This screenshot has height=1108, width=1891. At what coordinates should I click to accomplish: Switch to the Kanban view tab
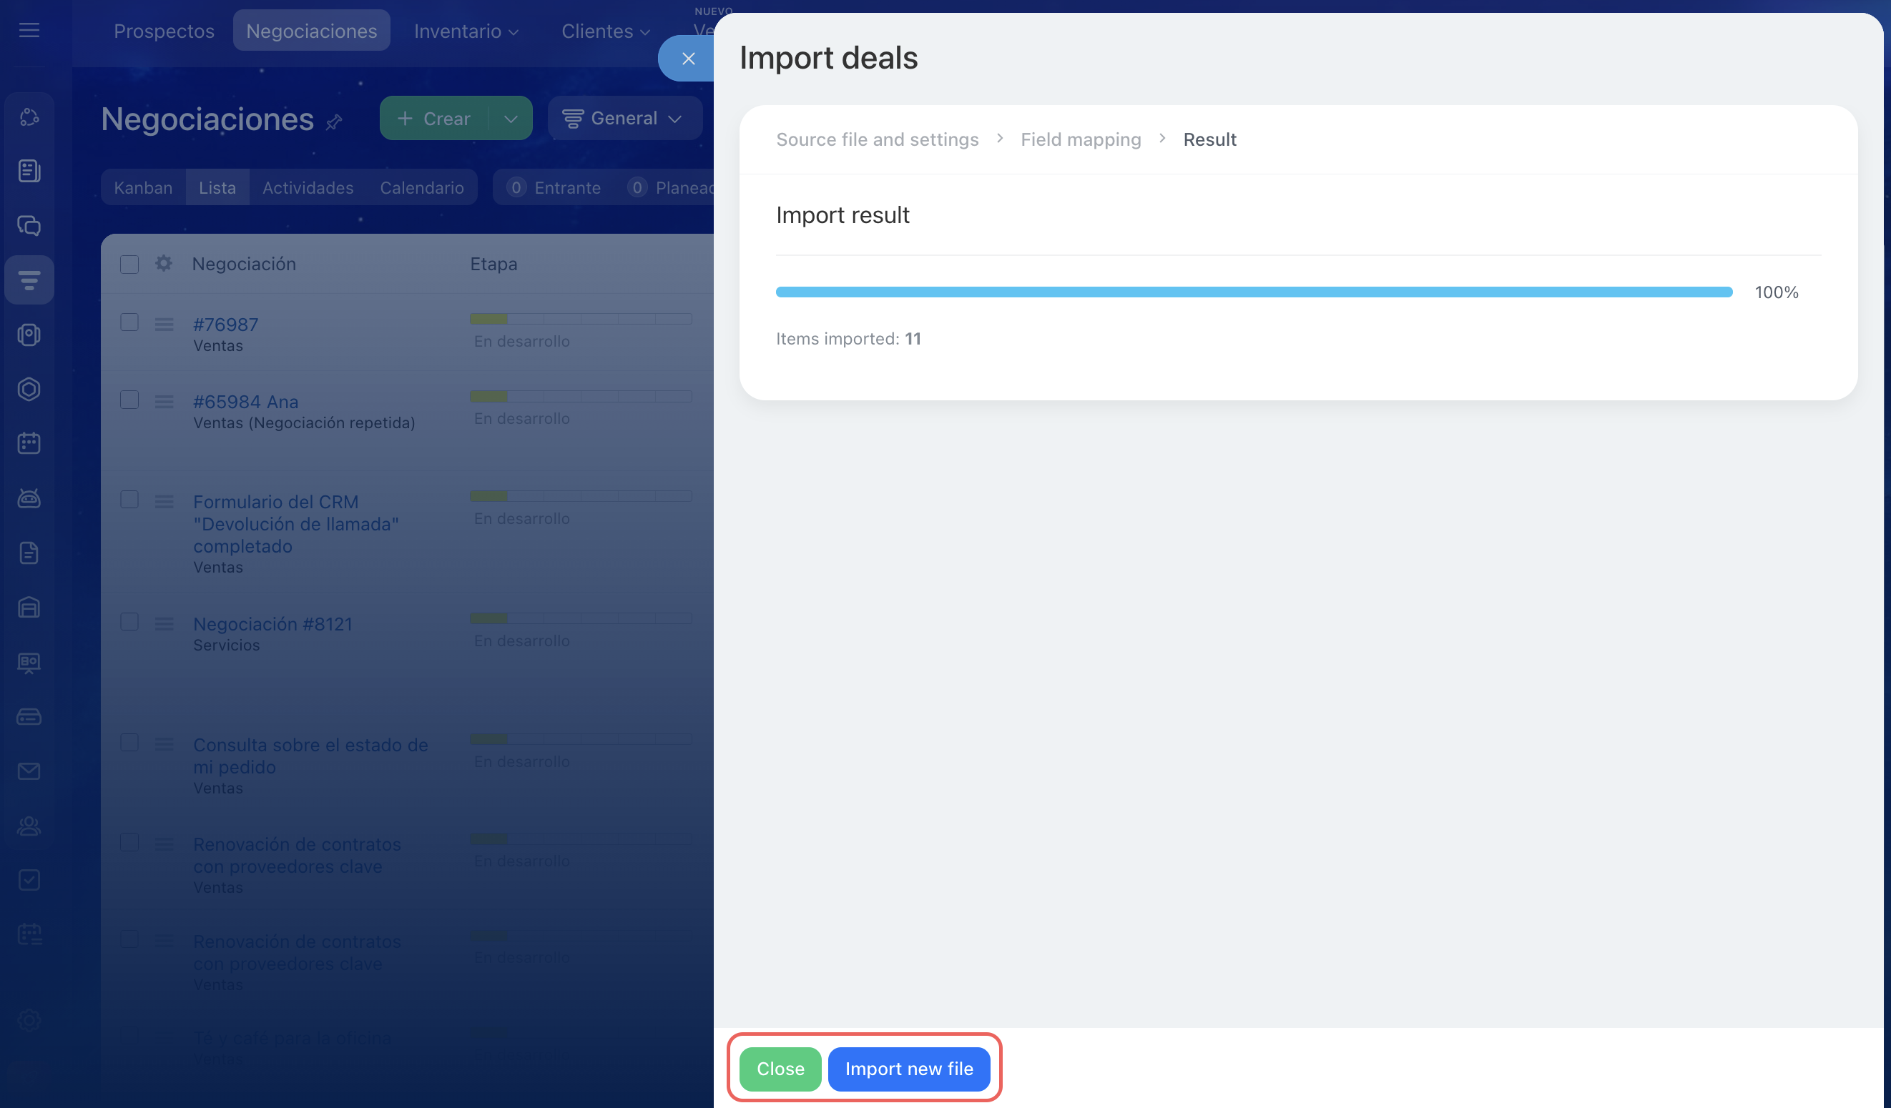click(142, 187)
